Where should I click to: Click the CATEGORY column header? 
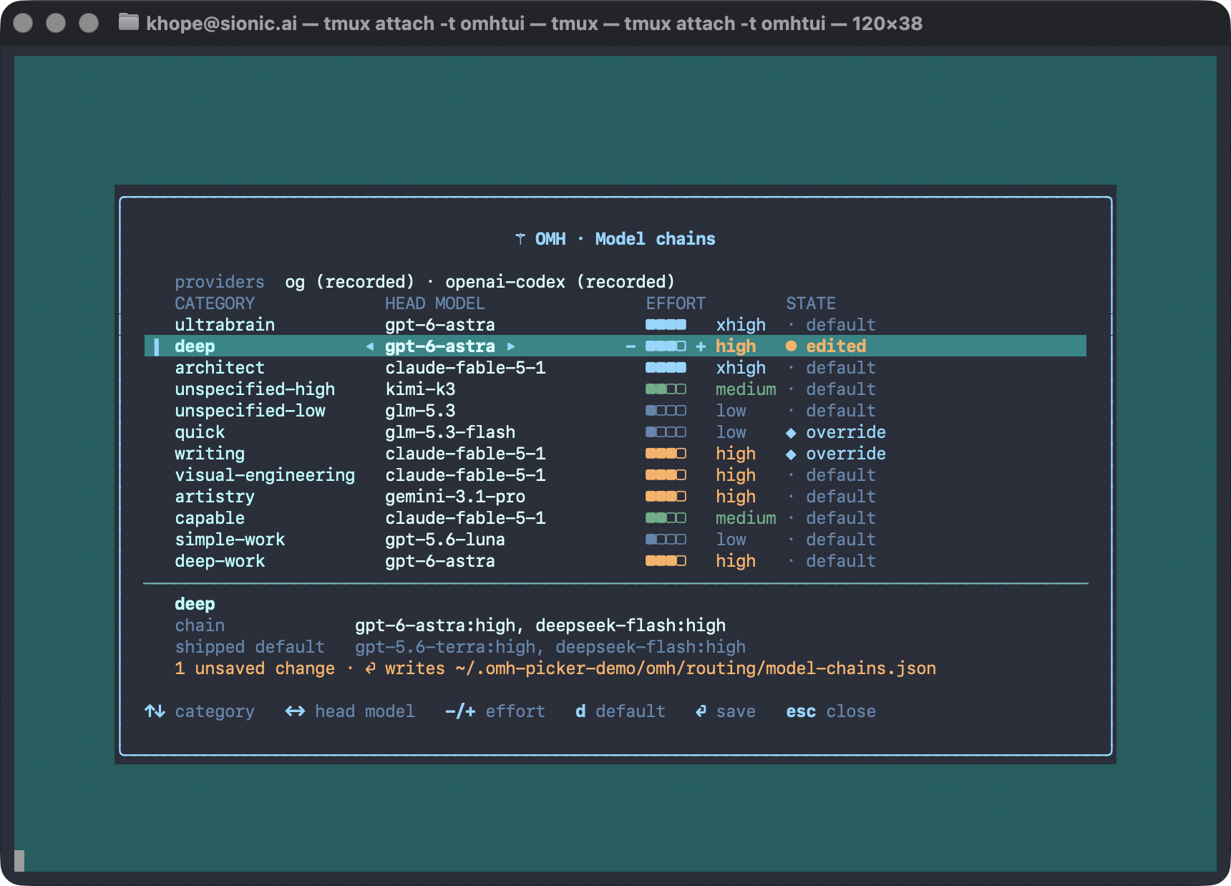click(215, 303)
